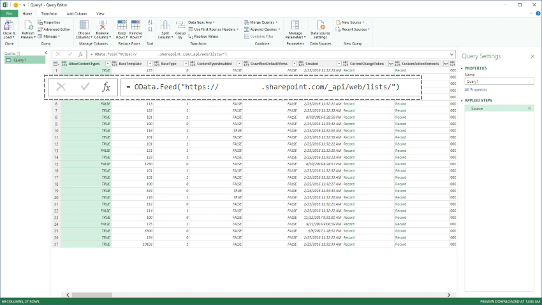
Task: Collapse the APPLIED STEPS section
Action: tap(462, 101)
